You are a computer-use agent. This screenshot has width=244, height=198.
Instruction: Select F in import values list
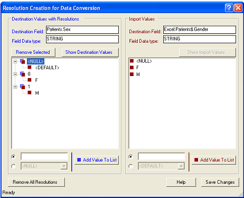point(137,68)
